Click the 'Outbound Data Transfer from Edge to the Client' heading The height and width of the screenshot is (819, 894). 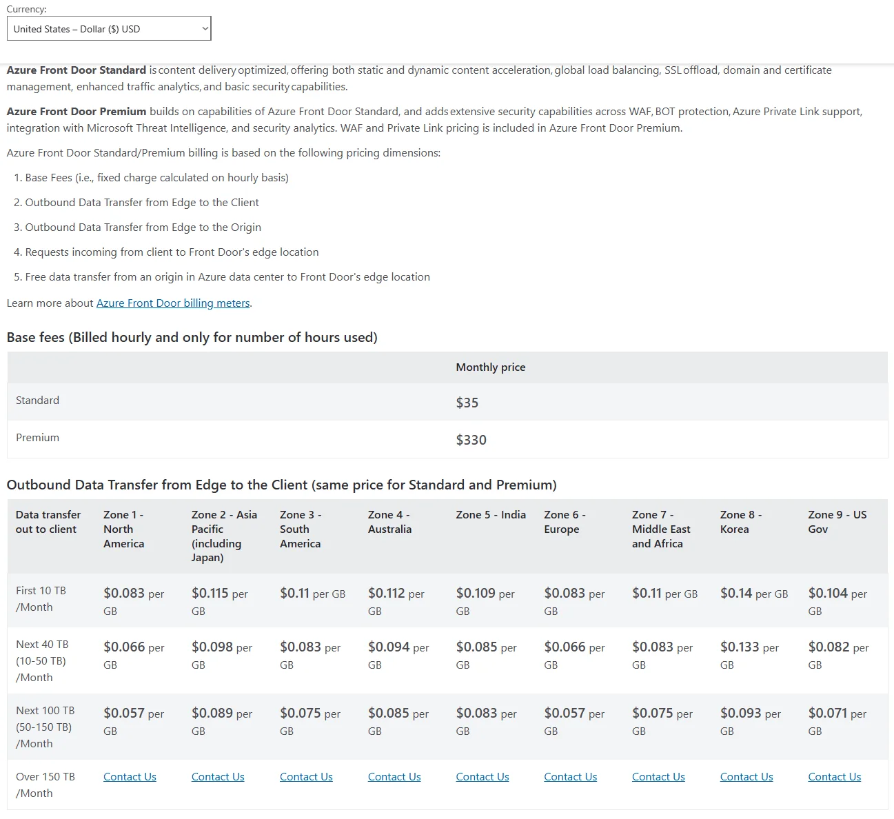(x=282, y=485)
